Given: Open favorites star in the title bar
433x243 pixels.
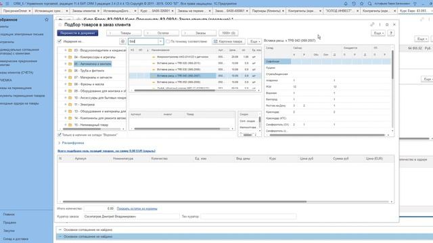Looking at the screenshot, I should (x=361, y=3).
